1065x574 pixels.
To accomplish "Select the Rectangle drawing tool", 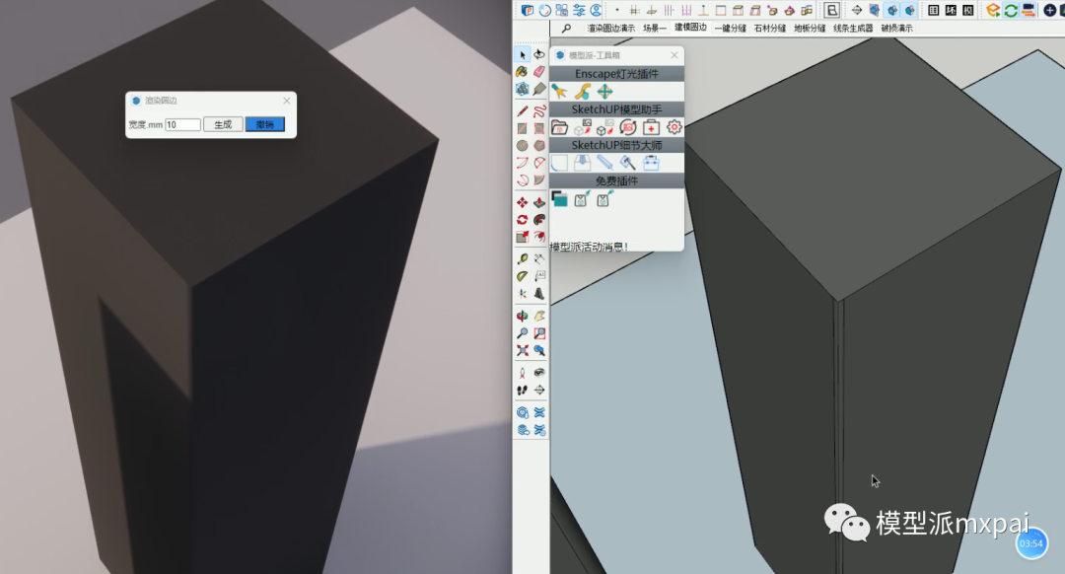I will [523, 128].
